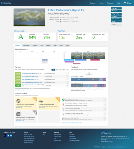Click lightbulb icon beside Waterfall Charts
Image resolution: width=134 pixels, height=149 pixels.
[63, 114]
